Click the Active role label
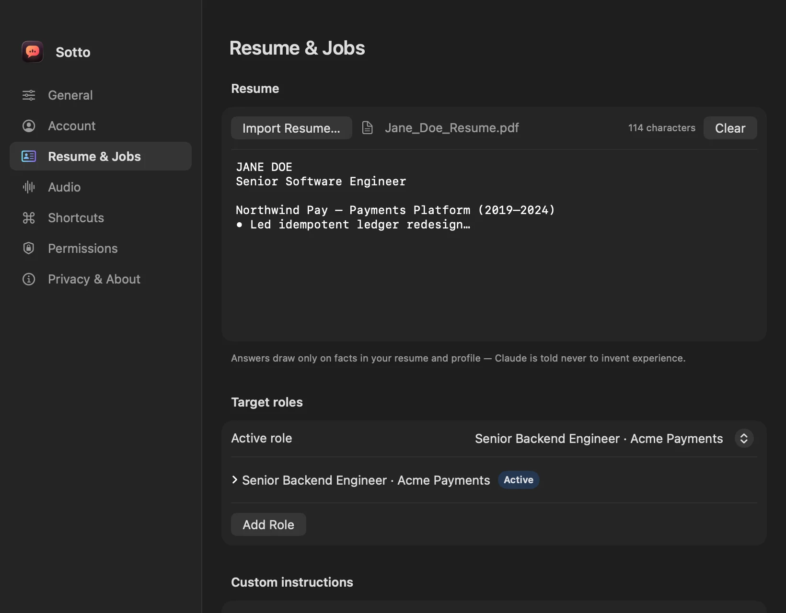The width and height of the screenshot is (786, 613). 262,438
